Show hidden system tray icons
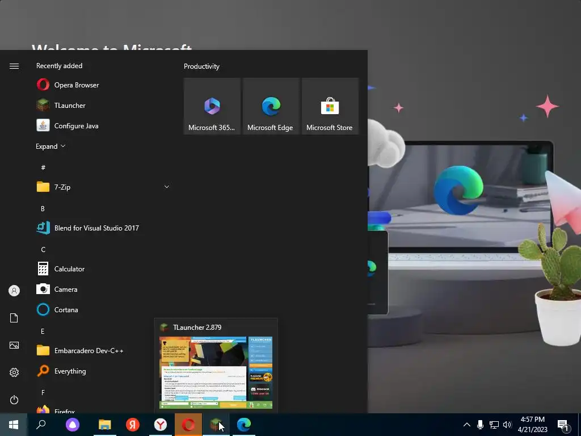The width and height of the screenshot is (581, 436). tap(467, 425)
